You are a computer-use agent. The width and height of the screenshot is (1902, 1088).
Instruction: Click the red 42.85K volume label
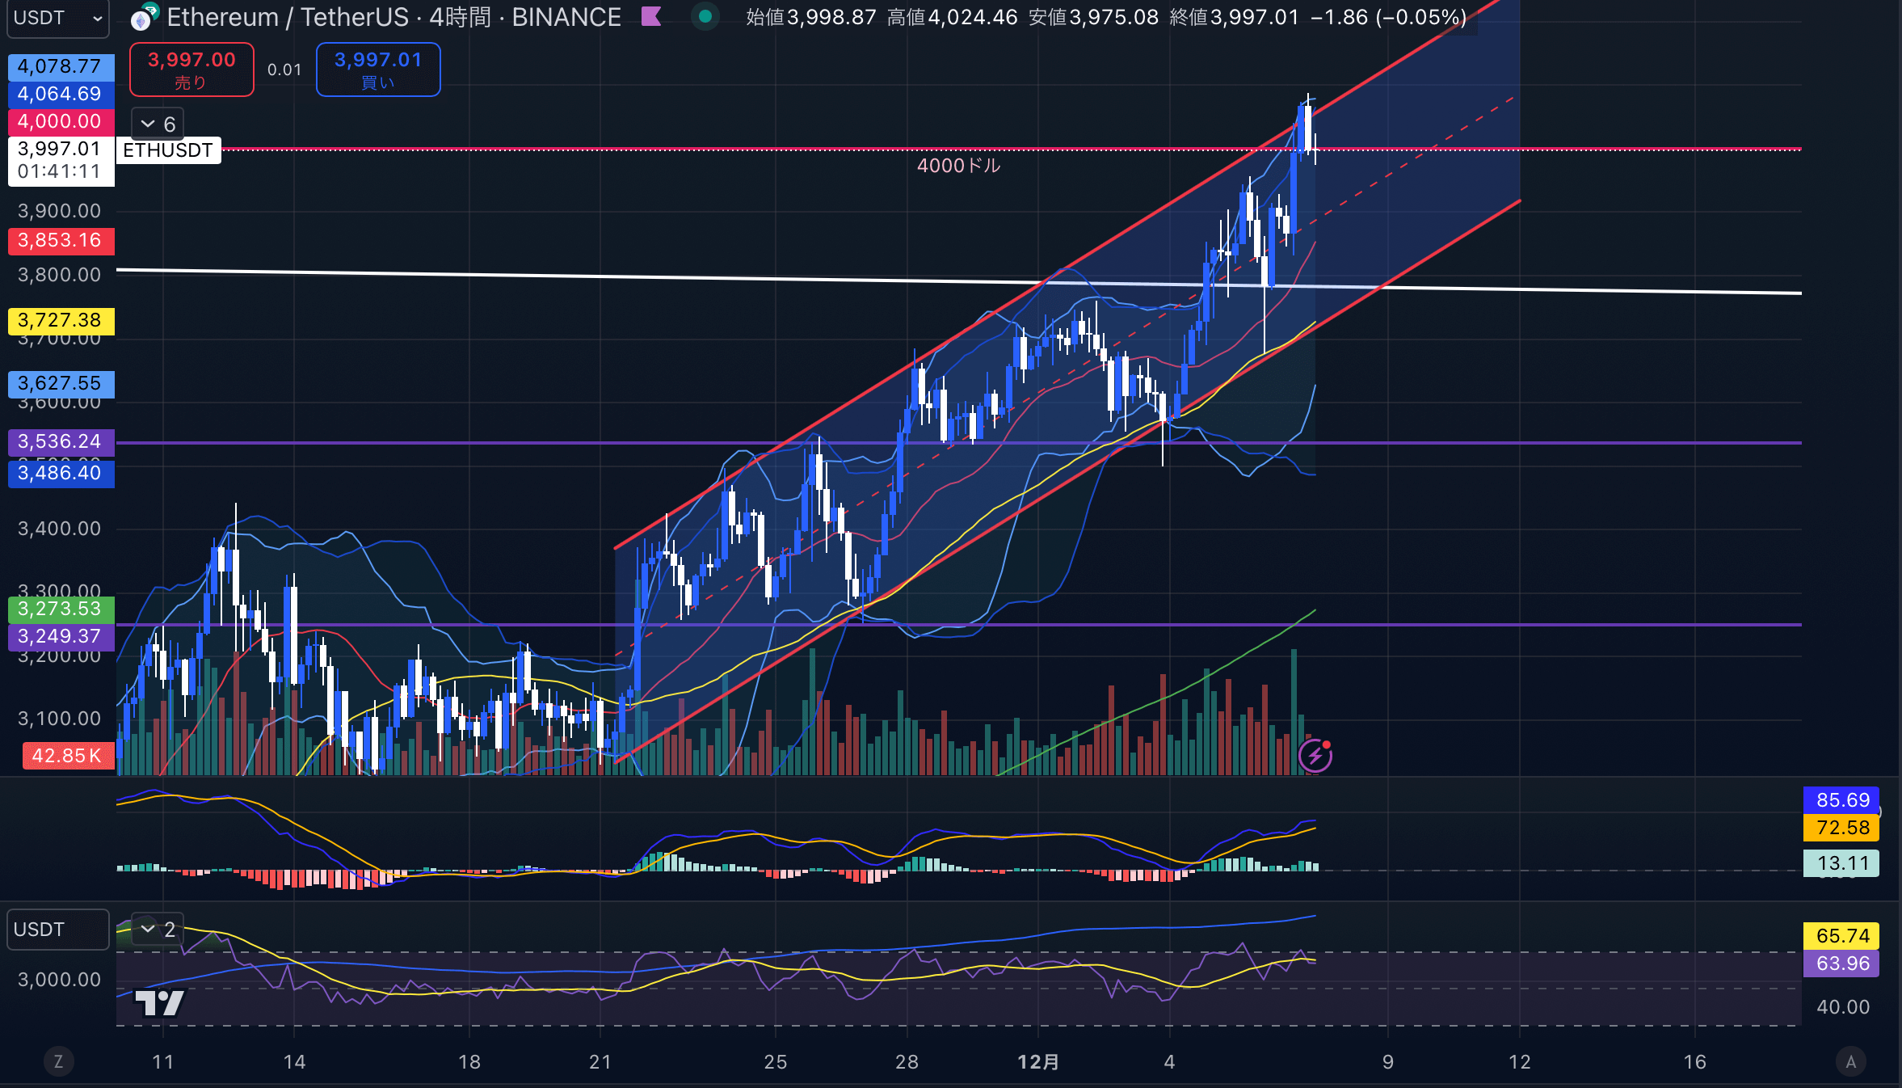click(x=68, y=756)
